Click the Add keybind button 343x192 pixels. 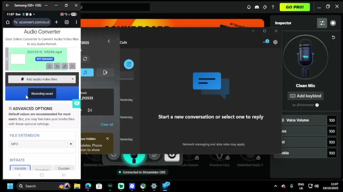305,96
